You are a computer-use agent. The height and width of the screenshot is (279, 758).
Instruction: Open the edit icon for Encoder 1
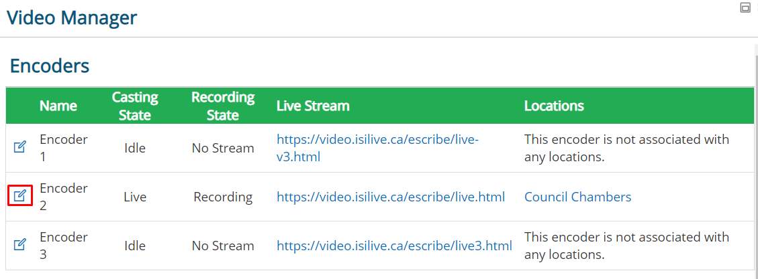(20, 147)
